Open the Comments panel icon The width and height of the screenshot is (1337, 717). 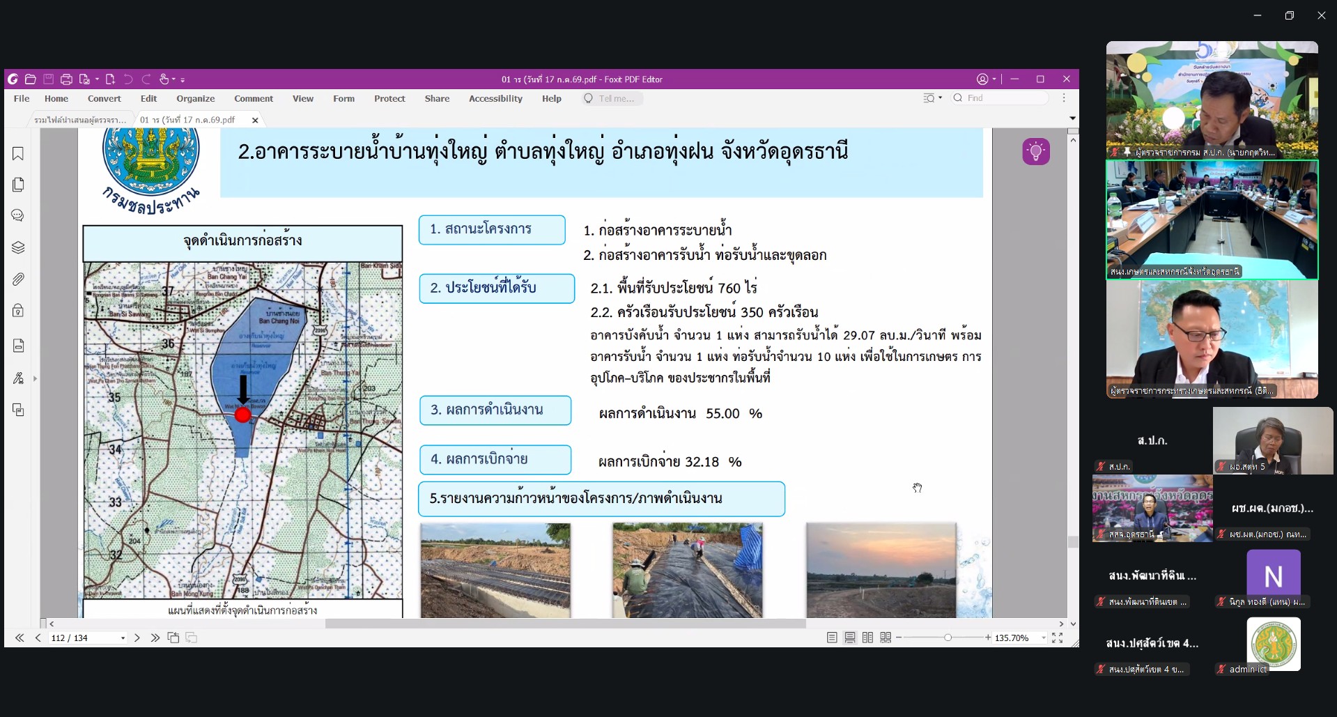pos(18,216)
